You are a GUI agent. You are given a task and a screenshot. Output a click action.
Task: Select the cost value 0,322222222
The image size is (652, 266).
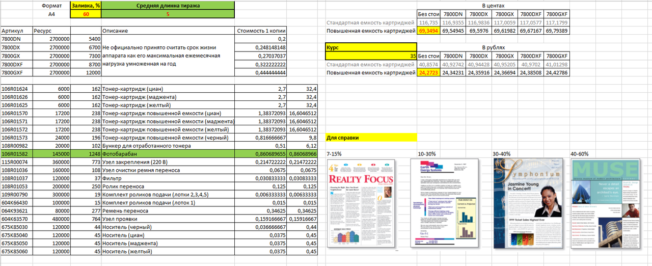click(x=261, y=64)
